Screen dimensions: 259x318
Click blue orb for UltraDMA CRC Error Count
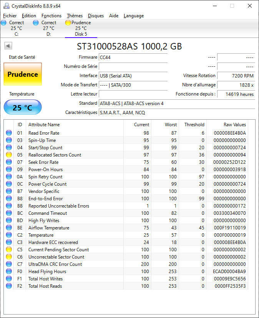coord(9,264)
